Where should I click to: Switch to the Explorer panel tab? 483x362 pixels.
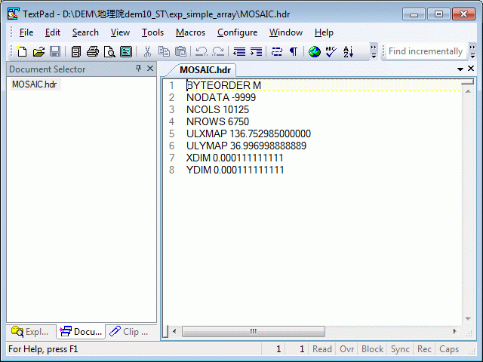tap(30, 332)
